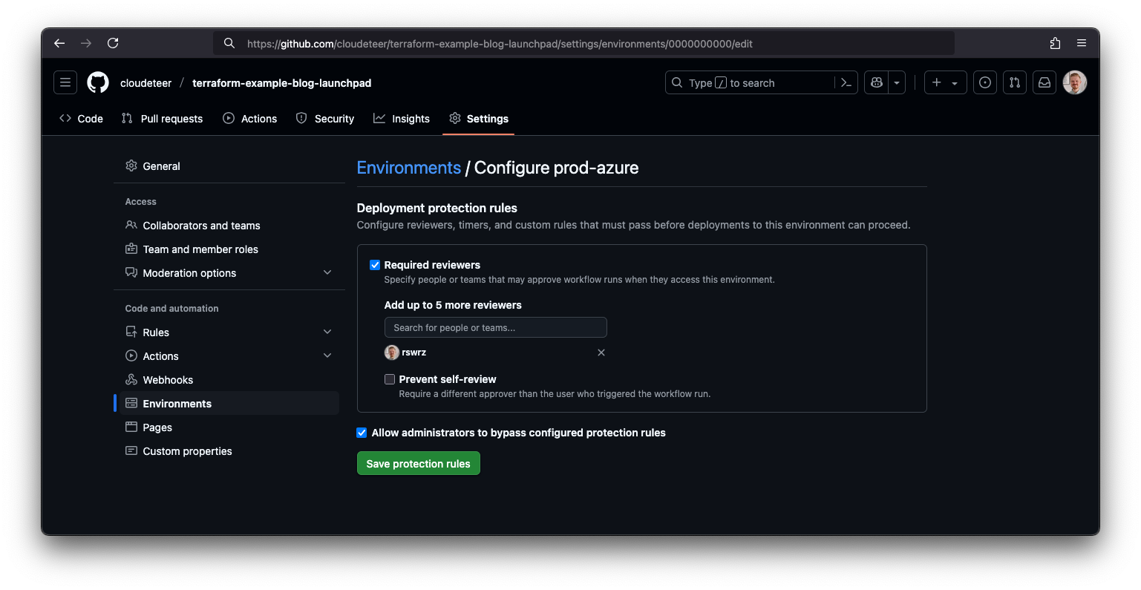
Task: Open the user profile avatar menu
Action: coord(1075,82)
